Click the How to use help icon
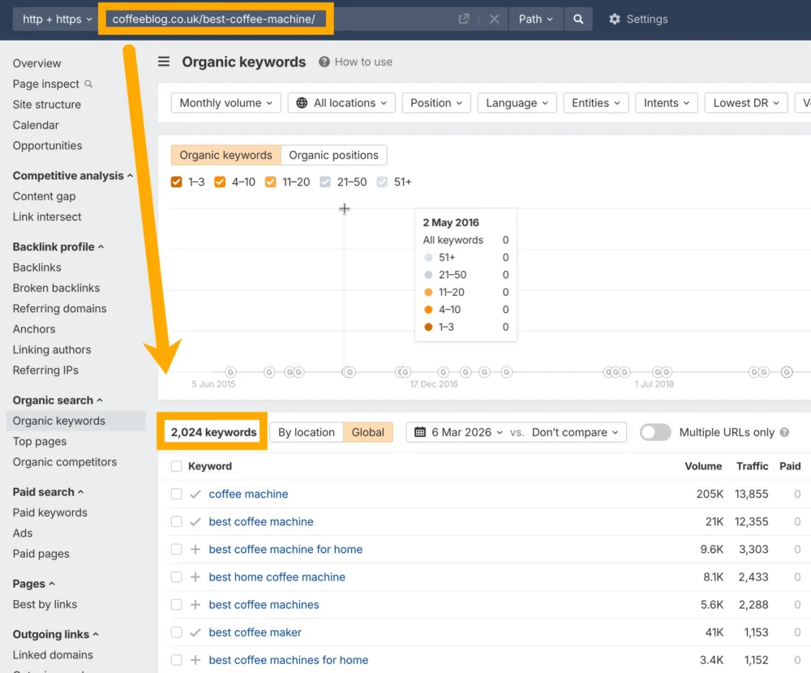Screen dimensions: 811x673 (x=324, y=62)
